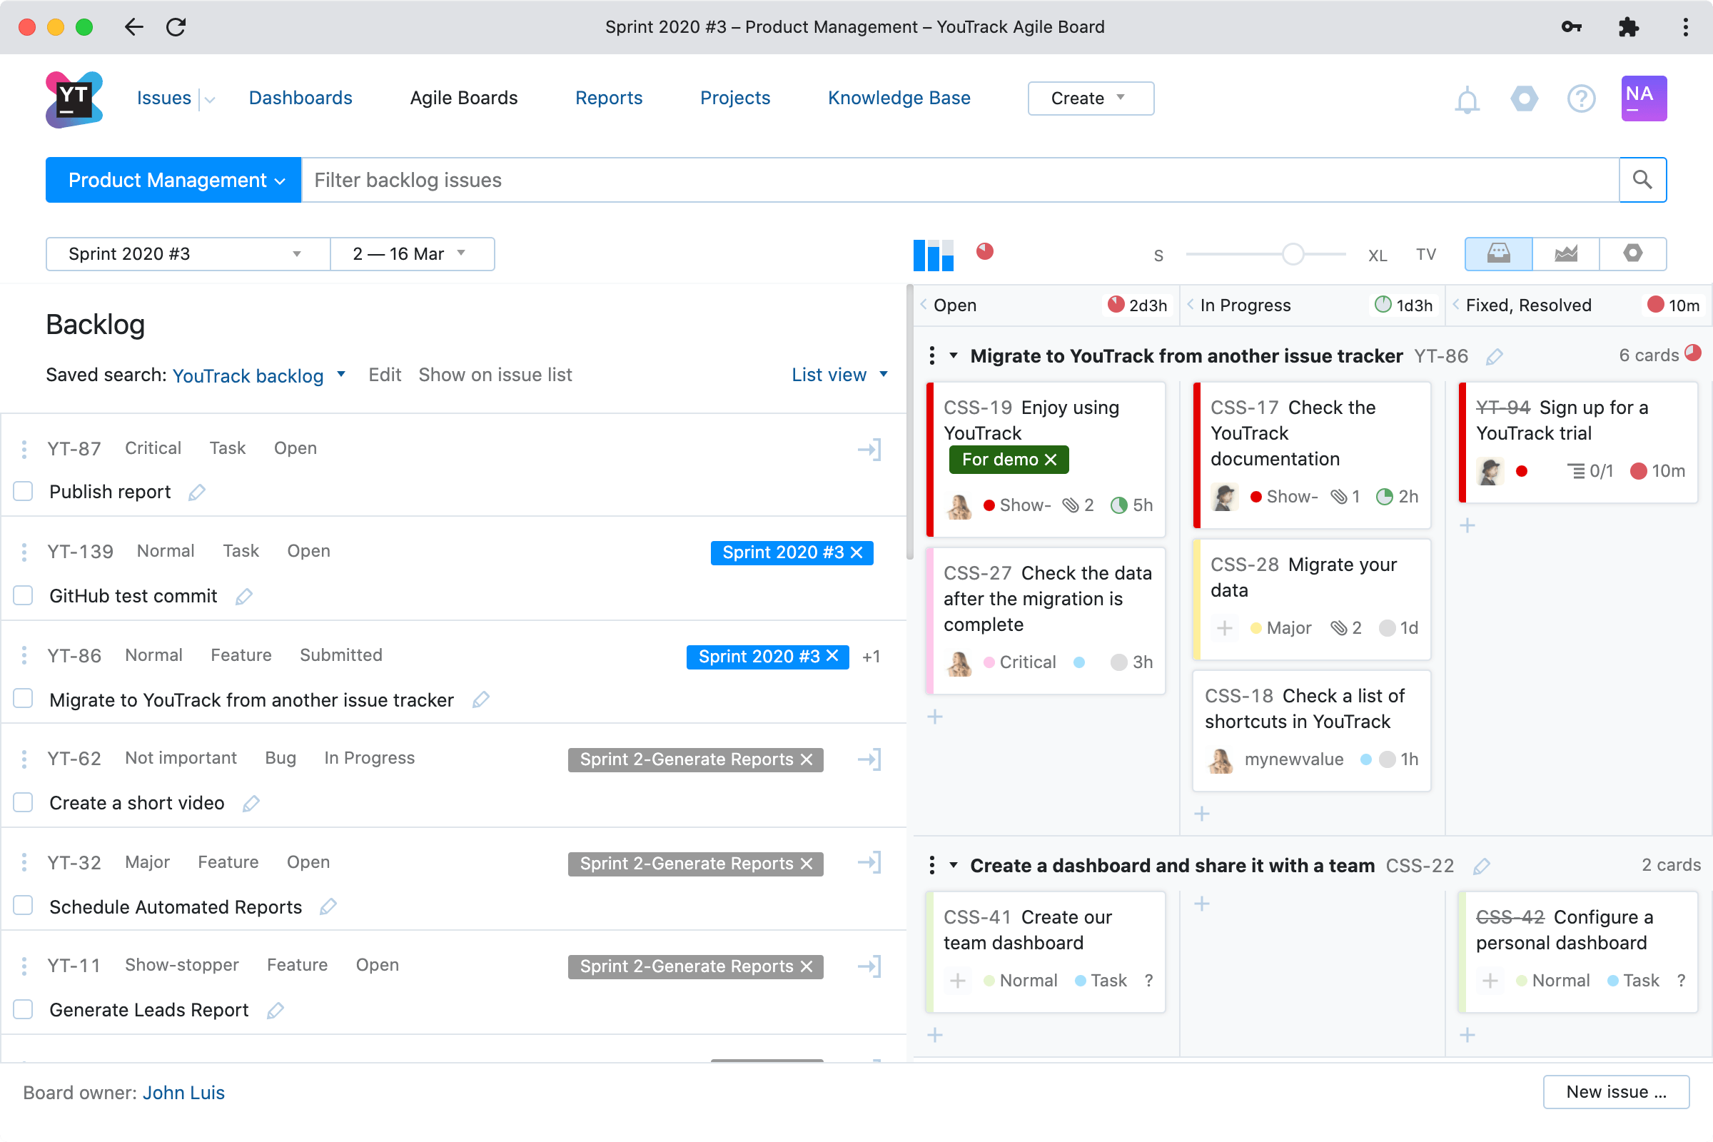Edit swimlane YT-86 title pencil icon

pos(1495,357)
